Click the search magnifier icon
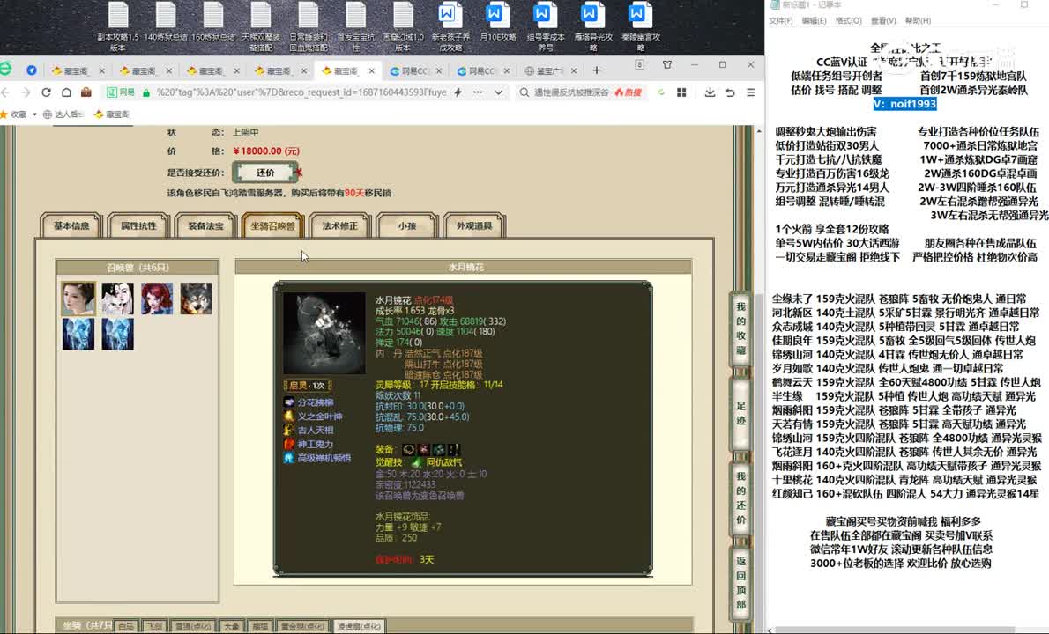Image resolution: width=1049 pixels, height=634 pixels. pyautogui.click(x=524, y=92)
